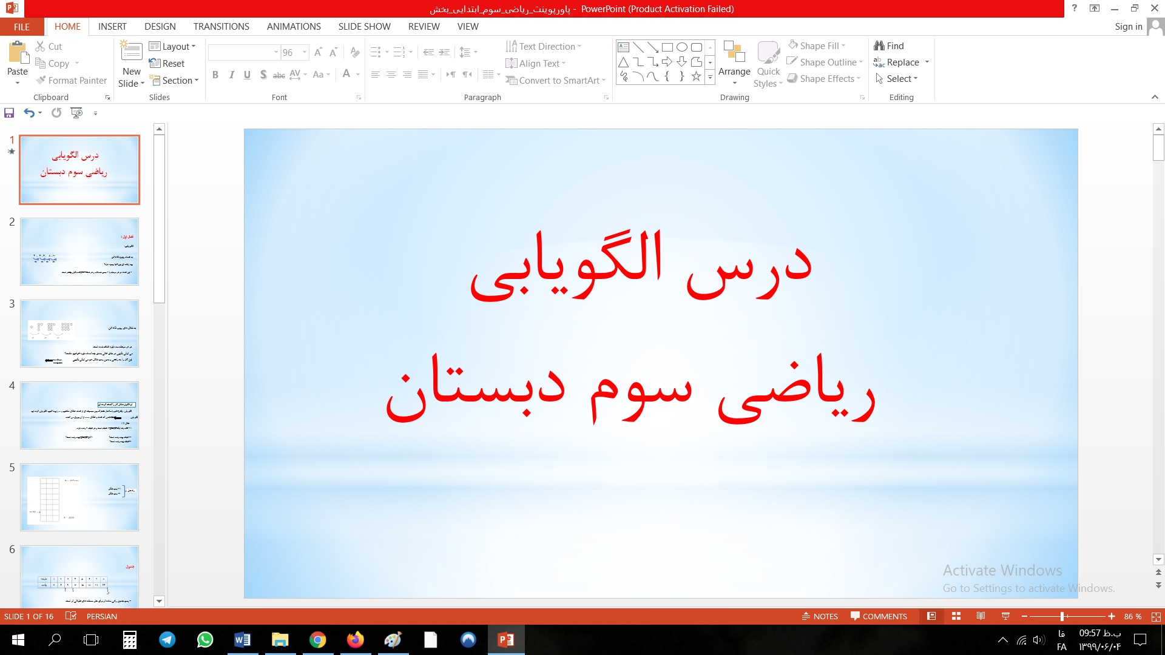The image size is (1165, 655).
Task: Click the Find binoculars icon
Action: [879, 45]
